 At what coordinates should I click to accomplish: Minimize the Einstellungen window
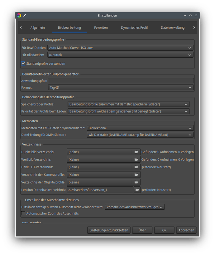click(x=185, y=15)
